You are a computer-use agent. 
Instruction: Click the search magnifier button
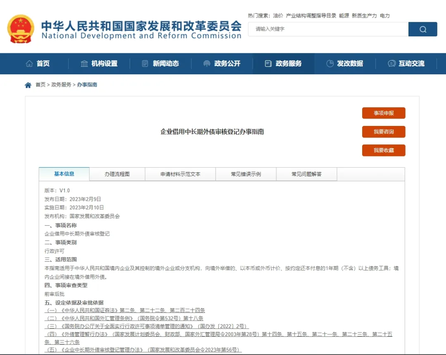coord(422,29)
